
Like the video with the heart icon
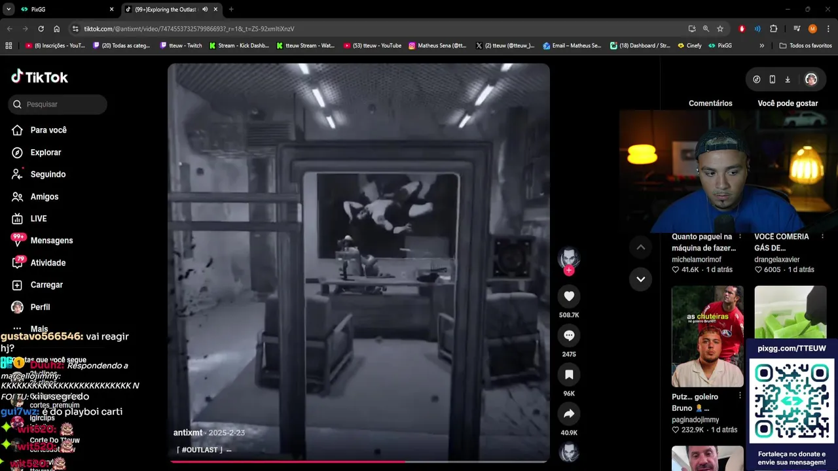pos(569,296)
